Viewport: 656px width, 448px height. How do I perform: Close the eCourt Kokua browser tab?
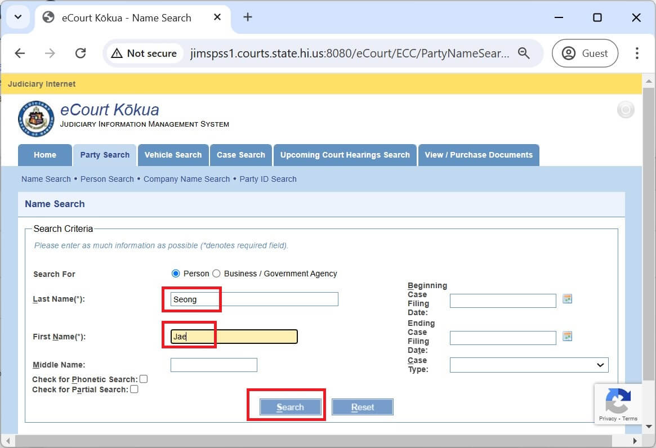(x=217, y=17)
